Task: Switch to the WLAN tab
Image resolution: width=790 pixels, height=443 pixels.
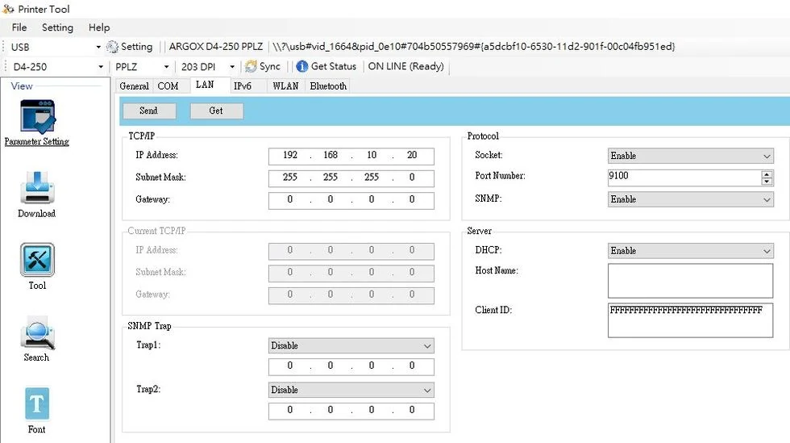Action: pos(285,86)
